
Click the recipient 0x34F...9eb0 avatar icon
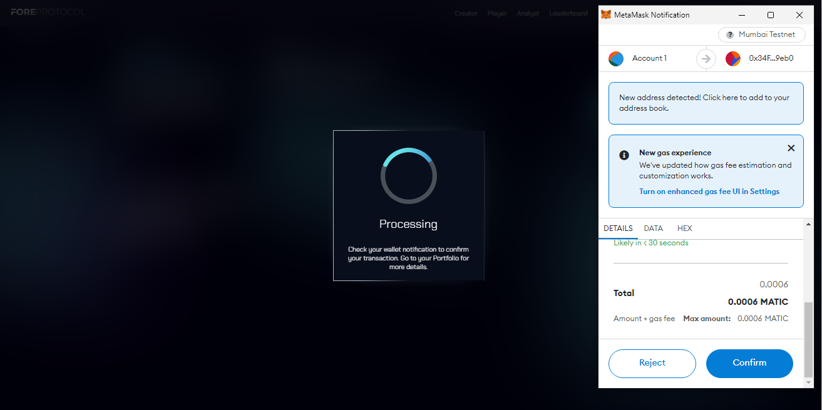tap(733, 59)
